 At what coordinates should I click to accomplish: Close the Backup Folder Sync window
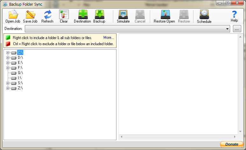(x=237, y=3)
